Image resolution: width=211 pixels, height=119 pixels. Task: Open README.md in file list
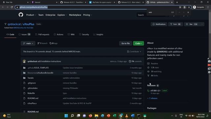tap(33, 98)
